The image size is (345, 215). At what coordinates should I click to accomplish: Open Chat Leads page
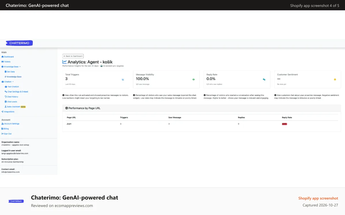point(12,102)
